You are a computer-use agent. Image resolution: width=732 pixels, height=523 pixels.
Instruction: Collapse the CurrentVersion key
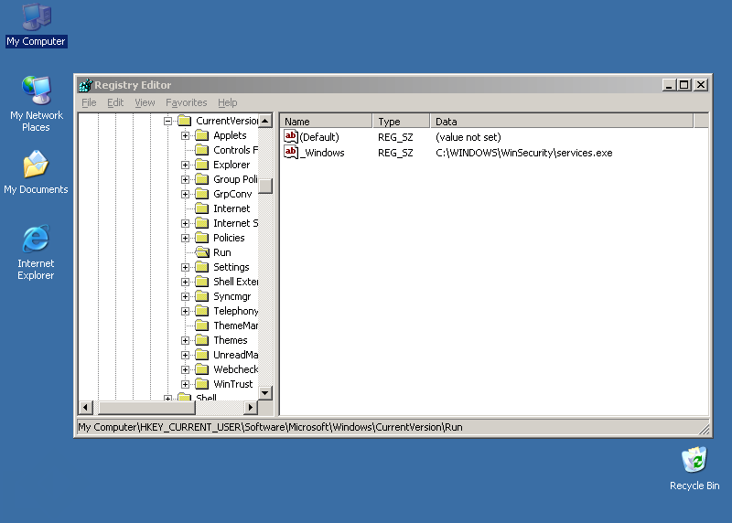click(167, 121)
